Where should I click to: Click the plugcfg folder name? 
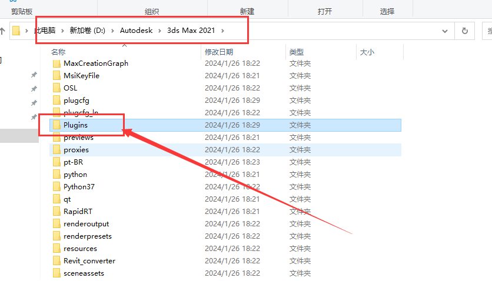click(77, 101)
